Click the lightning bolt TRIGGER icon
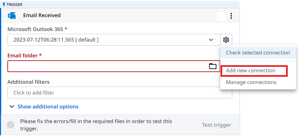Screen dimensions: 299x136 (4, 5)
